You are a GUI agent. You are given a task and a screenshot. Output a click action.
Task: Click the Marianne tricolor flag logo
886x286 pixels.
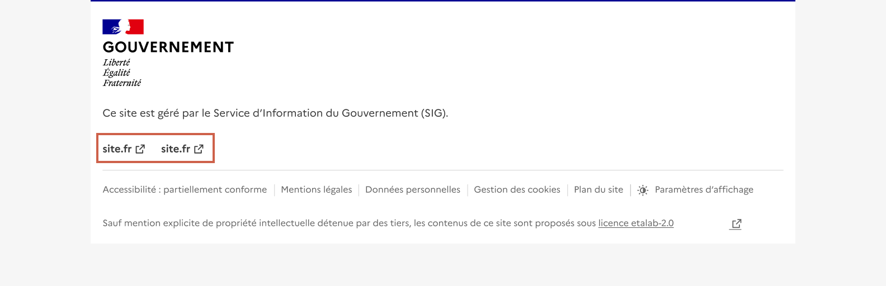tap(123, 27)
